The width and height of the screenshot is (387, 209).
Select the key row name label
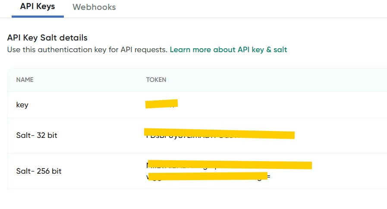click(x=22, y=105)
